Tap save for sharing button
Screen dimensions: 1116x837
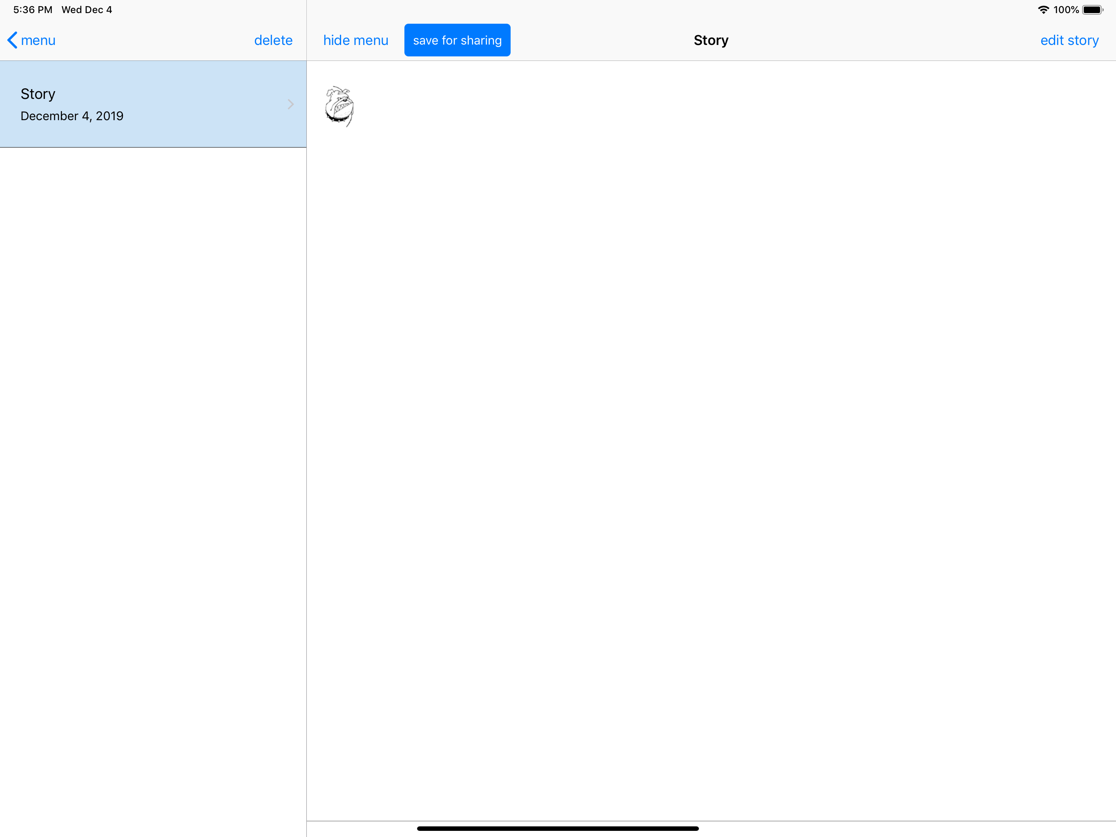tap(457, 40)
